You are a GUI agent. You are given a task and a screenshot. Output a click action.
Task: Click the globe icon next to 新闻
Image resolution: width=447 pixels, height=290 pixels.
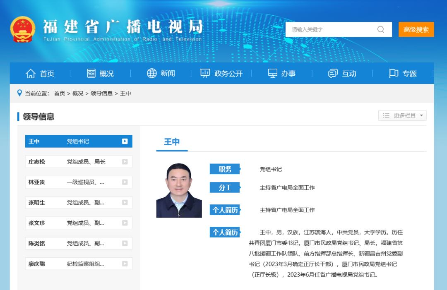[x=152, y=73]
